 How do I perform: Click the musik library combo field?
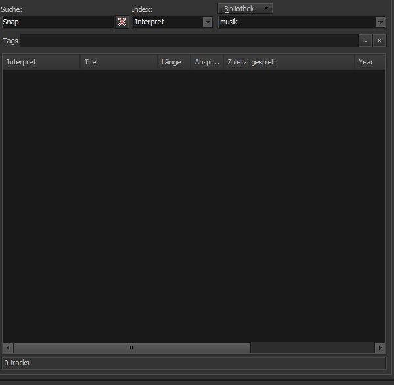click(302, 22)
